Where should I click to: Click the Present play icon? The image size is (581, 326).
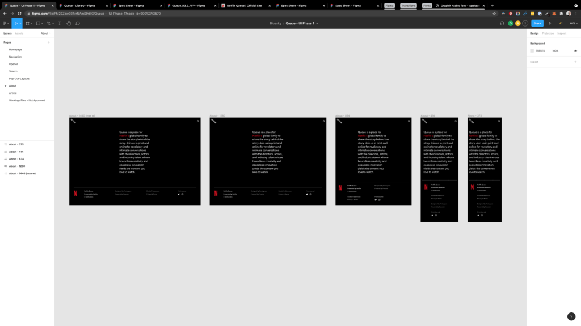(x=550, y=23)
